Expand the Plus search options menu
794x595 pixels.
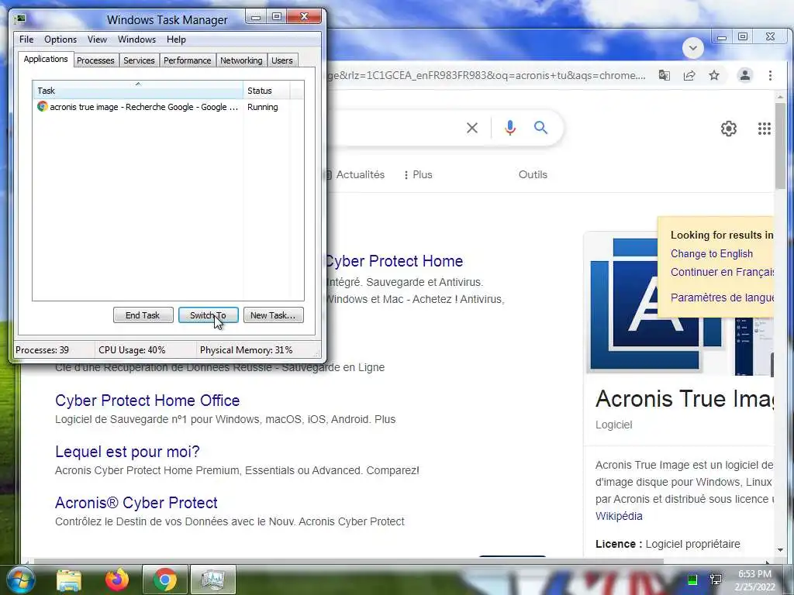(418, 174)
